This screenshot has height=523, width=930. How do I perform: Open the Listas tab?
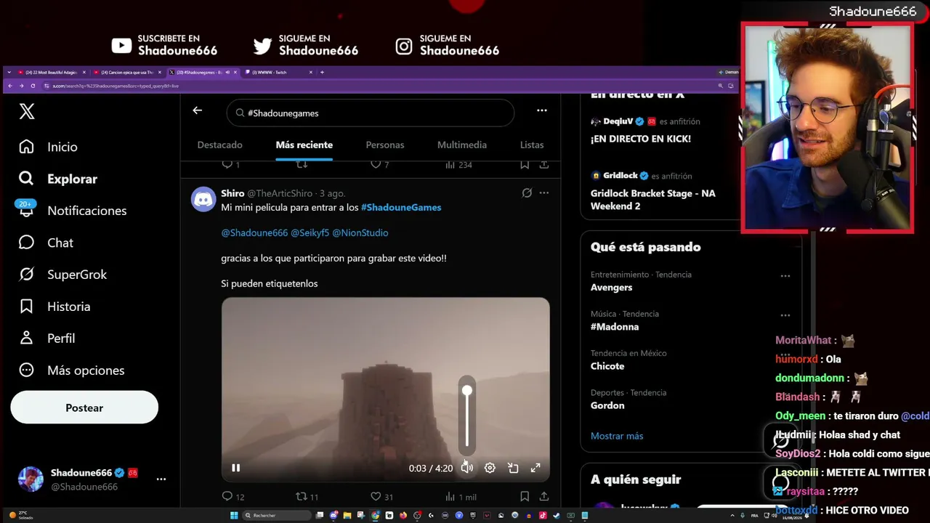[x=532, y=145]
